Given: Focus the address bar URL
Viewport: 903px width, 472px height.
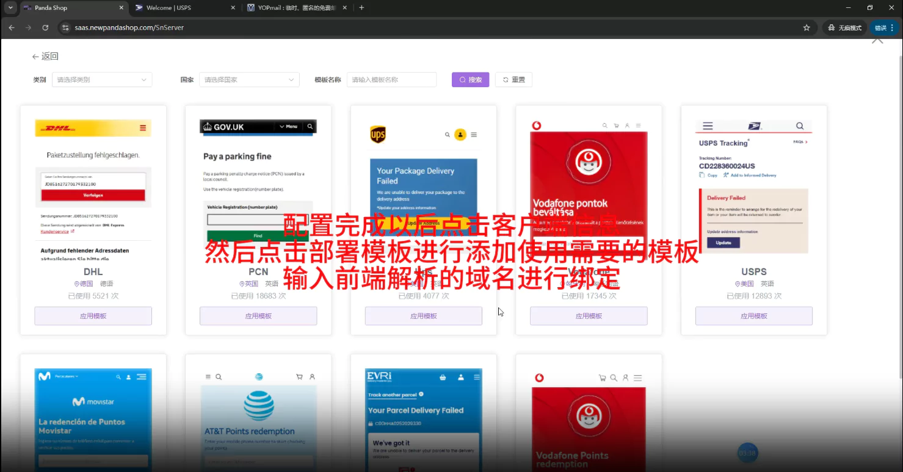Looking at the screenshot, I should (x=129, y=27).
